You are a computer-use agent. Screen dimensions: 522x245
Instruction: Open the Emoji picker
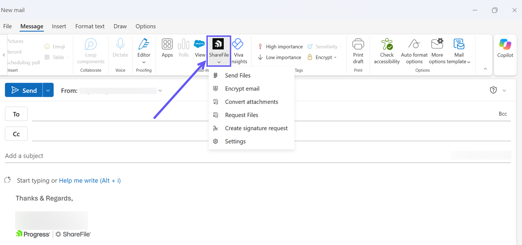pyautogui.click(x=55, y=46)
